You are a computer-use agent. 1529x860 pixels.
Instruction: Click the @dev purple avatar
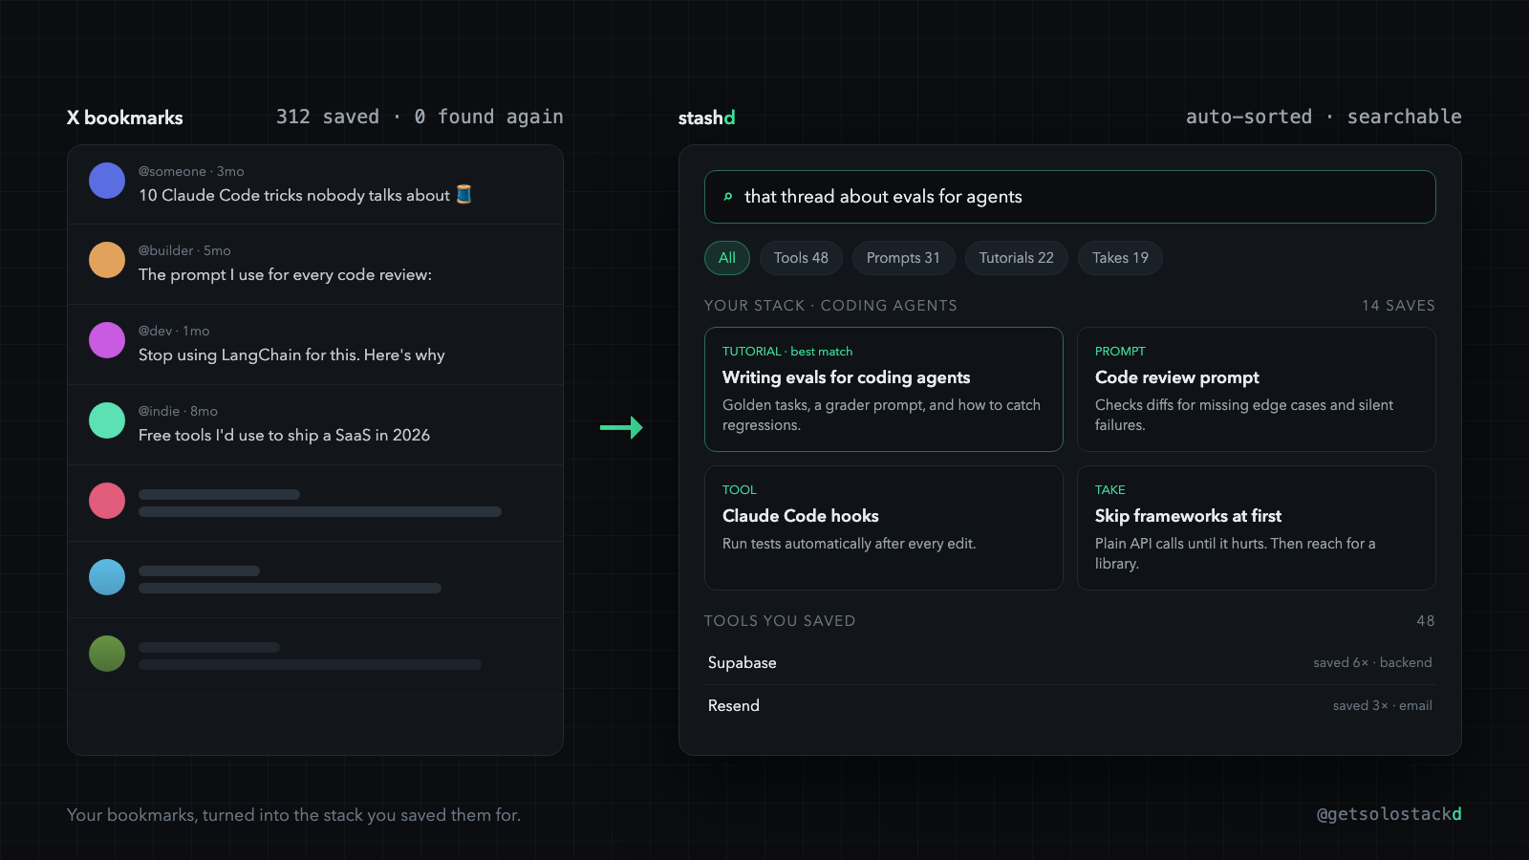[x=107, y=340]
